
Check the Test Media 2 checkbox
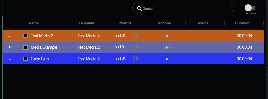(25, 36)
